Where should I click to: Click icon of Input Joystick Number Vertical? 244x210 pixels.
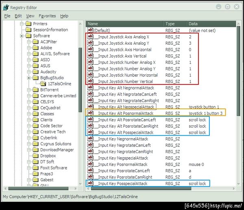point(90,81)
